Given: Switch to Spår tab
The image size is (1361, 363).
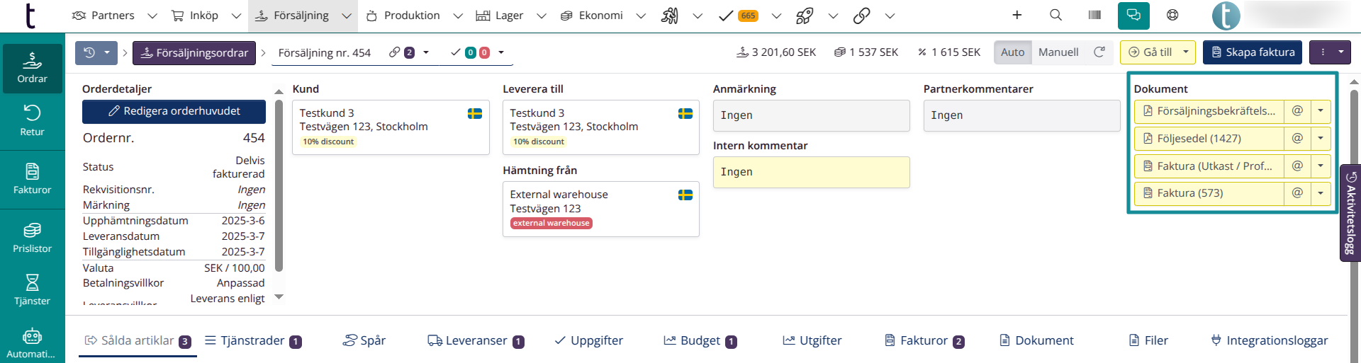Looking at the screenshot, I should pos(364,341).
